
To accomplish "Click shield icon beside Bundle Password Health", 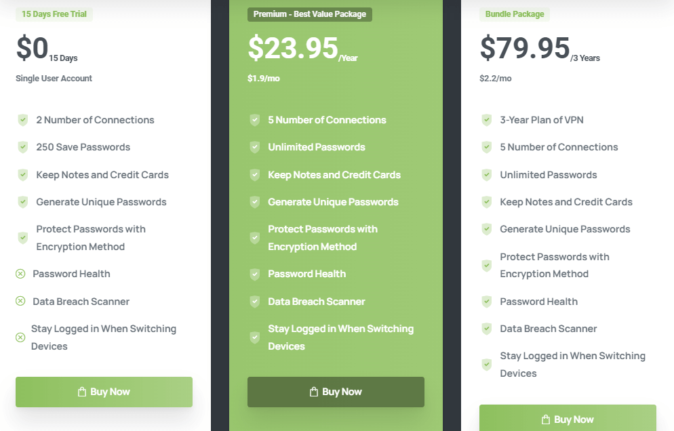I will coord(487,302).
